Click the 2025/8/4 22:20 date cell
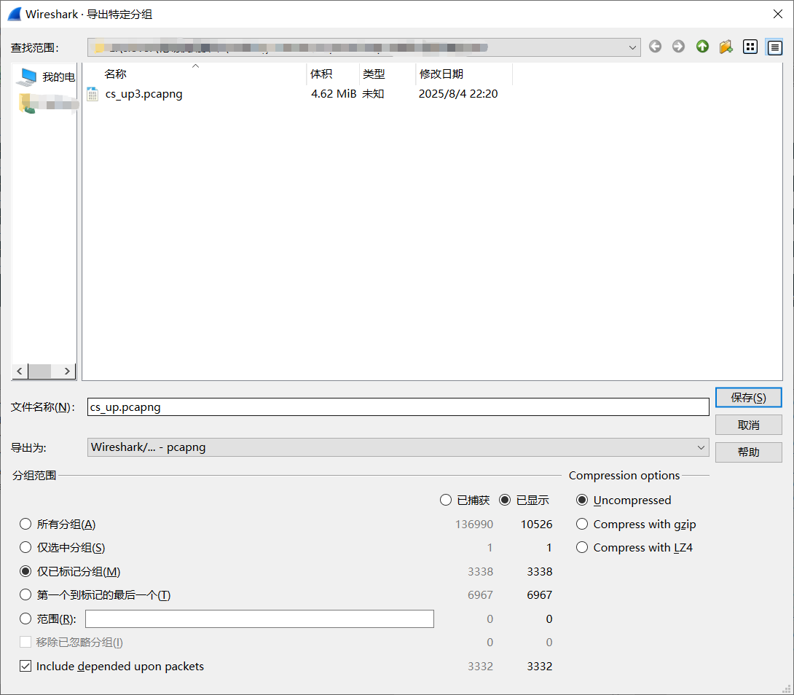The height and width of the screenshot is (695, 794). [x=458, y=94]
